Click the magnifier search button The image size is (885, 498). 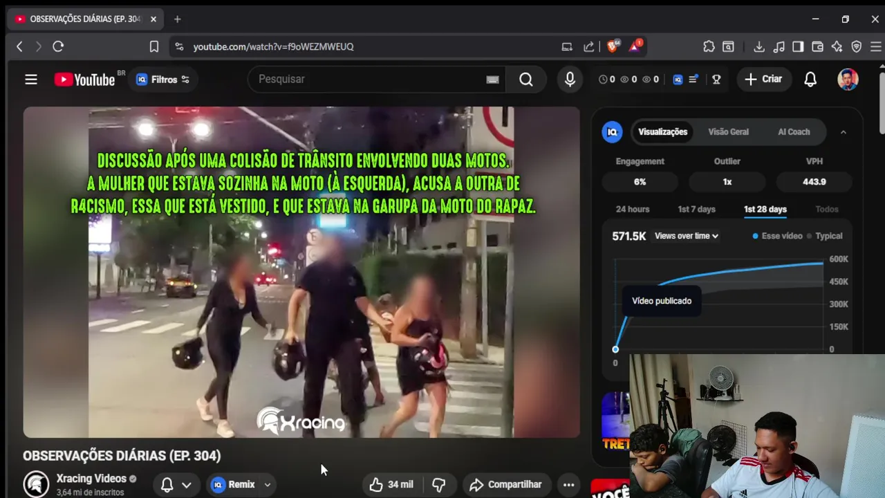(x=526, y=80)
